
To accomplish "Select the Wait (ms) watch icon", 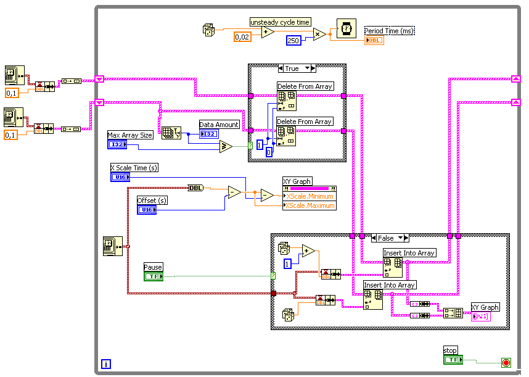I will pyautogui.click(x=347, y=28).
